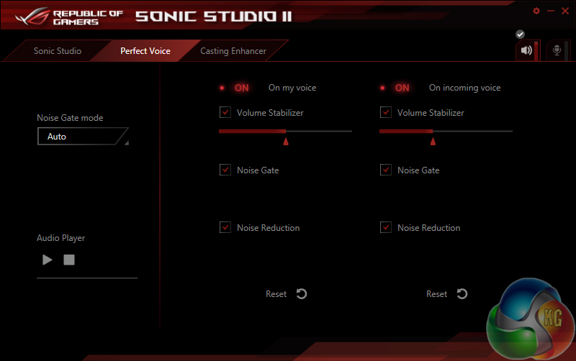Click the play icon in Audio Player
Viewport: 576px width, 361px height.
[48, 260]
